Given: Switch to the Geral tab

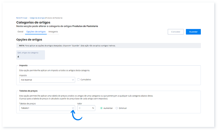Looking at the screenshot, I should (x=20, y=32).
